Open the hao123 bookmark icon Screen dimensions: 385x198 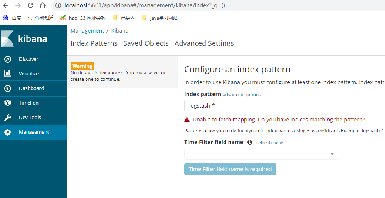[x=63, y=18]
